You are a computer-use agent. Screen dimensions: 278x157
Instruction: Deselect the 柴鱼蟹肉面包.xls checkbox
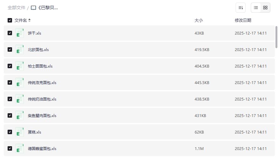10,115
